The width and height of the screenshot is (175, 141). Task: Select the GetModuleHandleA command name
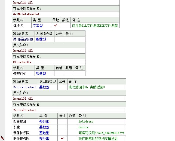pyautogui.click(x=26, y=14)
